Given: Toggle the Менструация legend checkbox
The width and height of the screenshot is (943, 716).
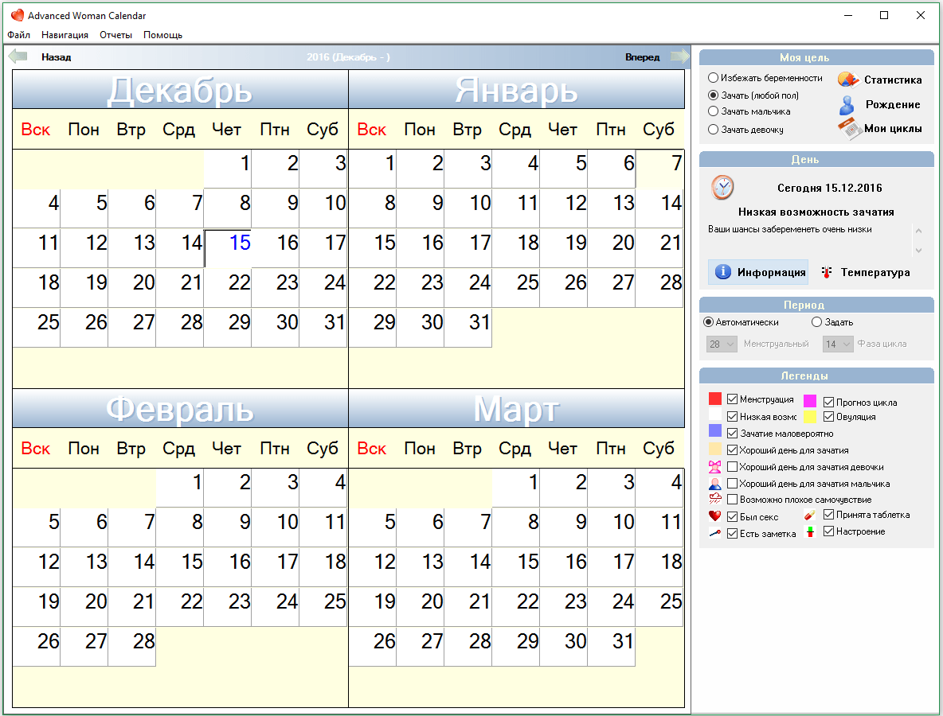Looking at the screenshot, I should 733,399.
